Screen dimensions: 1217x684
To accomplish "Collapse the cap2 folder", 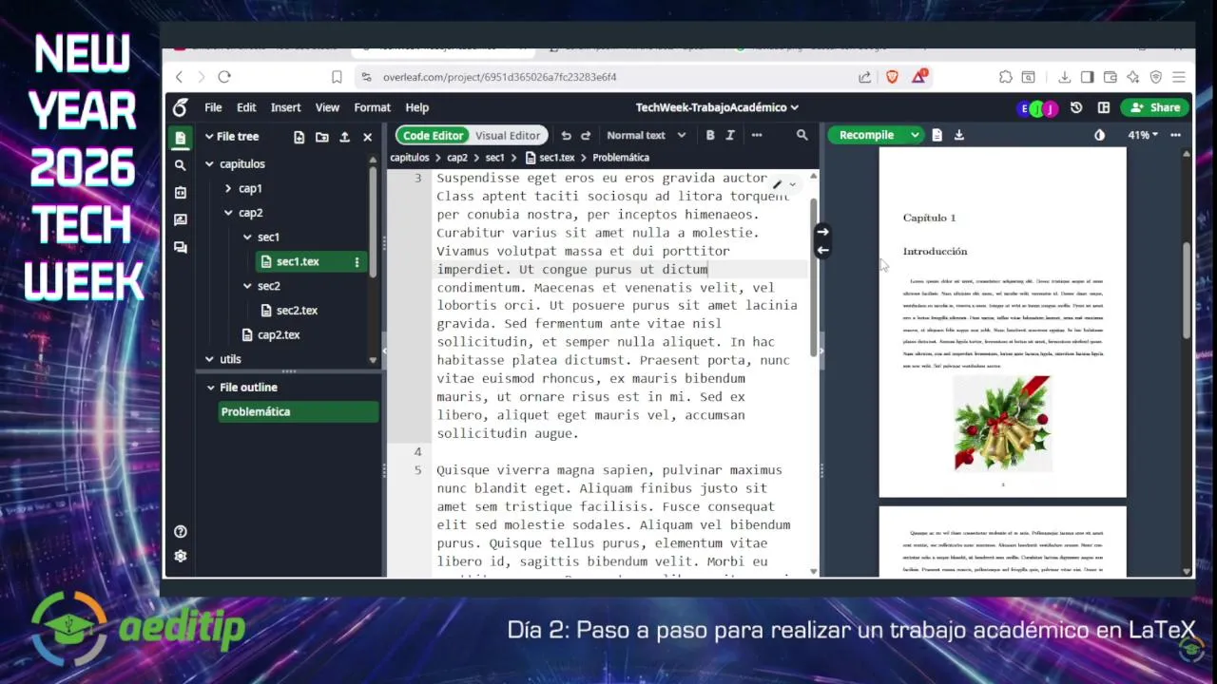I will point(228,214).
